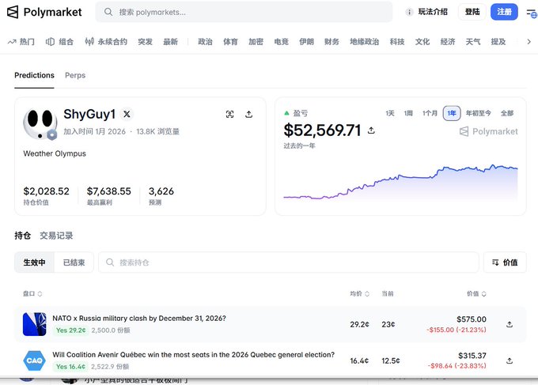Click the sort icon on 价值 button
This screenshot has height=385, width=538.
click(495, 262)
